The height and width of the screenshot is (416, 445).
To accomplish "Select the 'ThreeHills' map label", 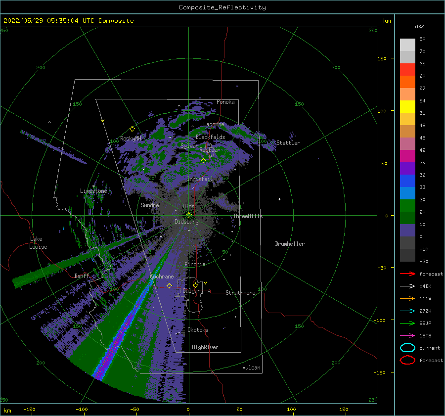I will click(x=248, y=216).
